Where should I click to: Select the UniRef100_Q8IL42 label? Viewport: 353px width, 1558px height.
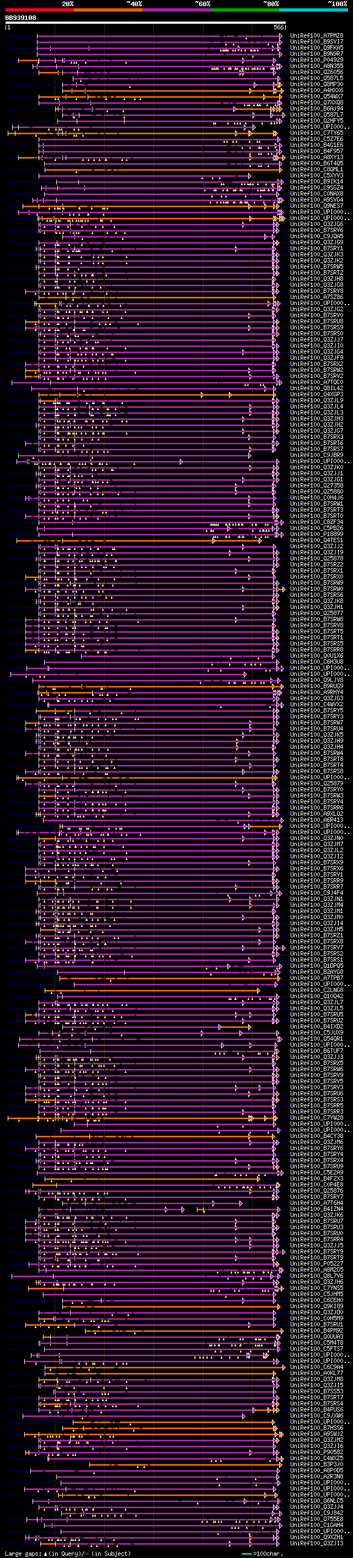(x=317, y=389)
